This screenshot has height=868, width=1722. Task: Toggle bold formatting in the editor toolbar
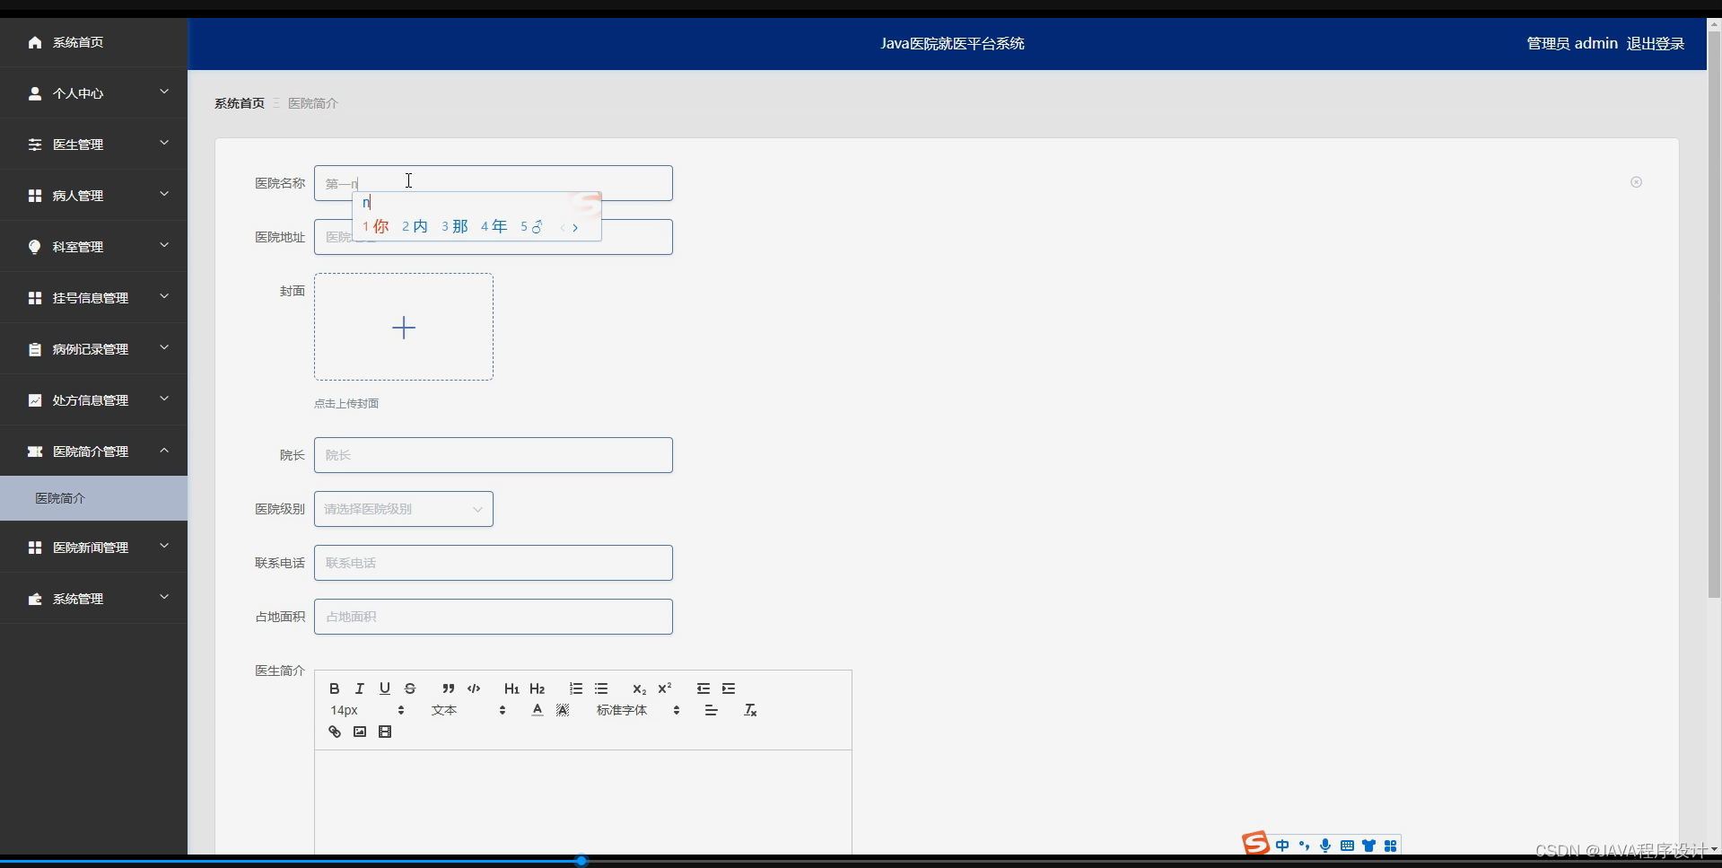point(334,688)
